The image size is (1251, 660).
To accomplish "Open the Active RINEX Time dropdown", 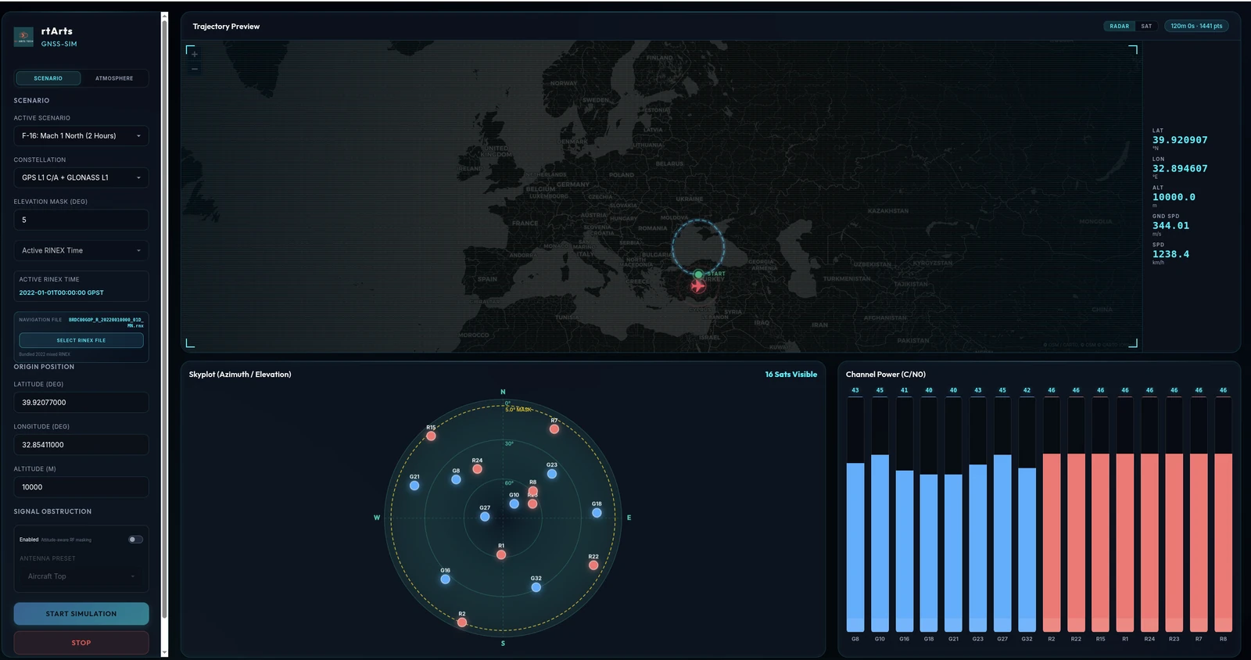I will pyautogui.click(x=81, y=250).
